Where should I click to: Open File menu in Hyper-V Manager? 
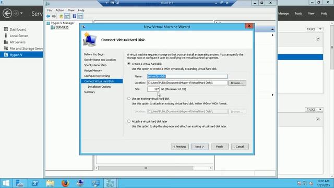click(50, 10)
